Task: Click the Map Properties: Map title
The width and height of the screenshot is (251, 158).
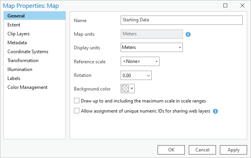Action: (x=31, y=6)
